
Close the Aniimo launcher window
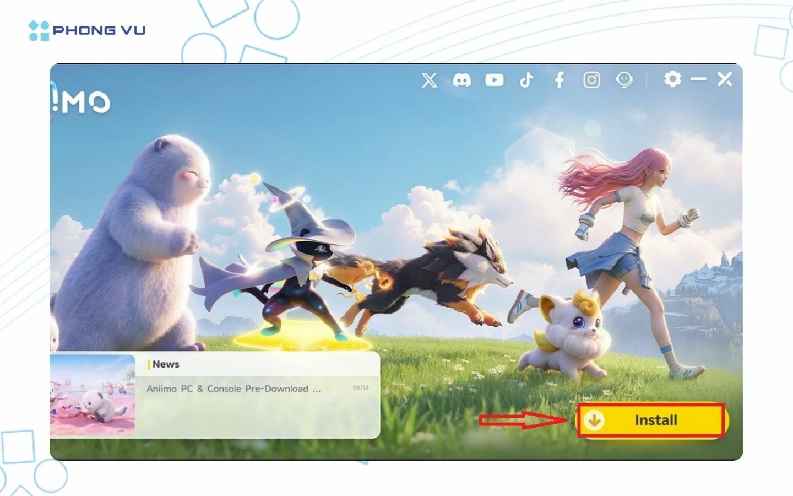pos(725,79)
